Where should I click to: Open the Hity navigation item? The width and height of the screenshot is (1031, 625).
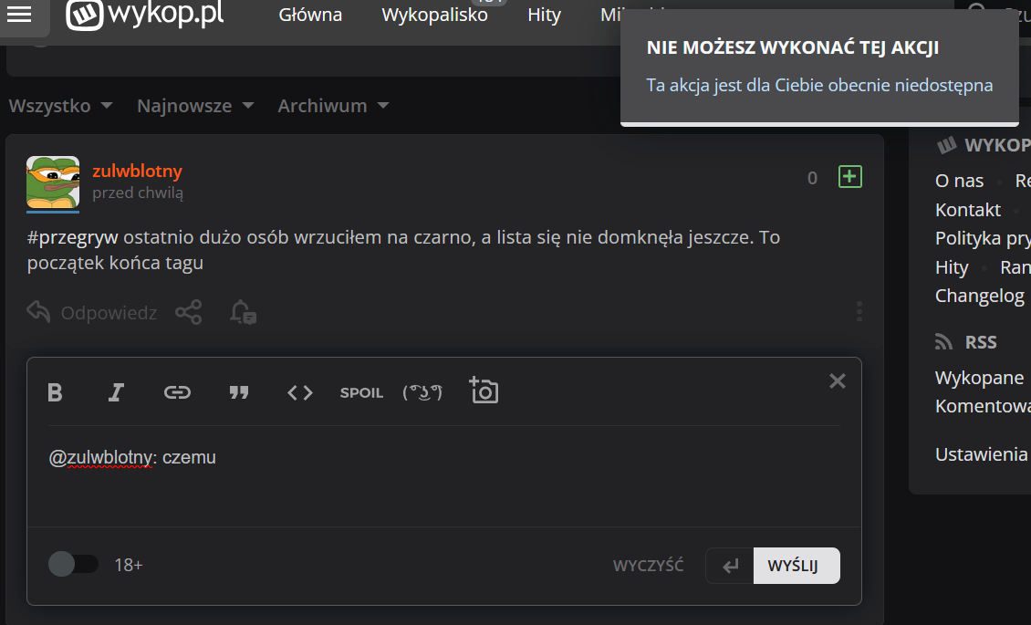click(x=544, y=16)
